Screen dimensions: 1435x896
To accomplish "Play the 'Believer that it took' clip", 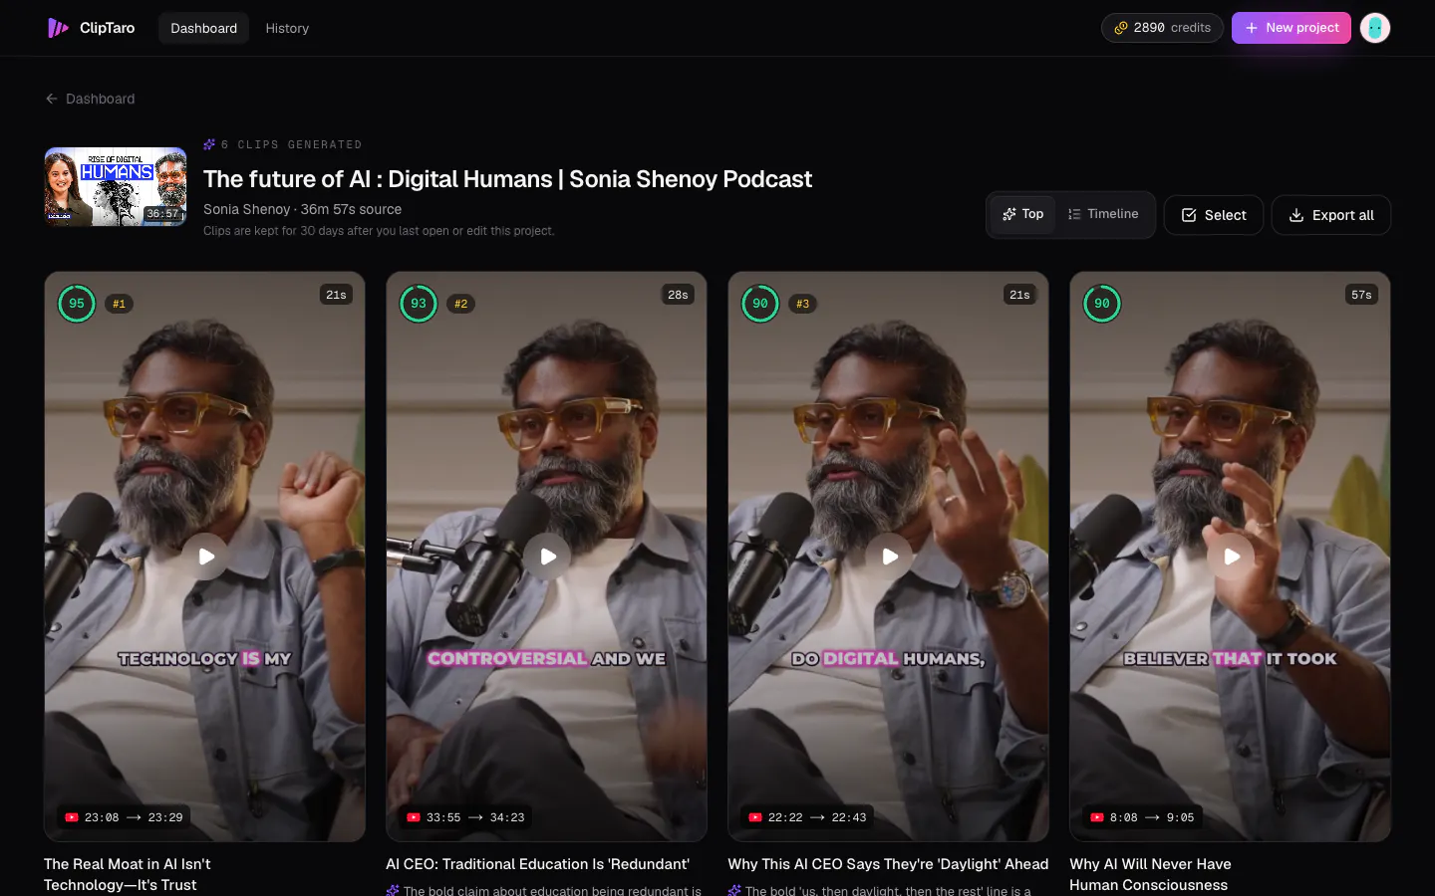I will pyautogui.click(x=1231, y=557).
